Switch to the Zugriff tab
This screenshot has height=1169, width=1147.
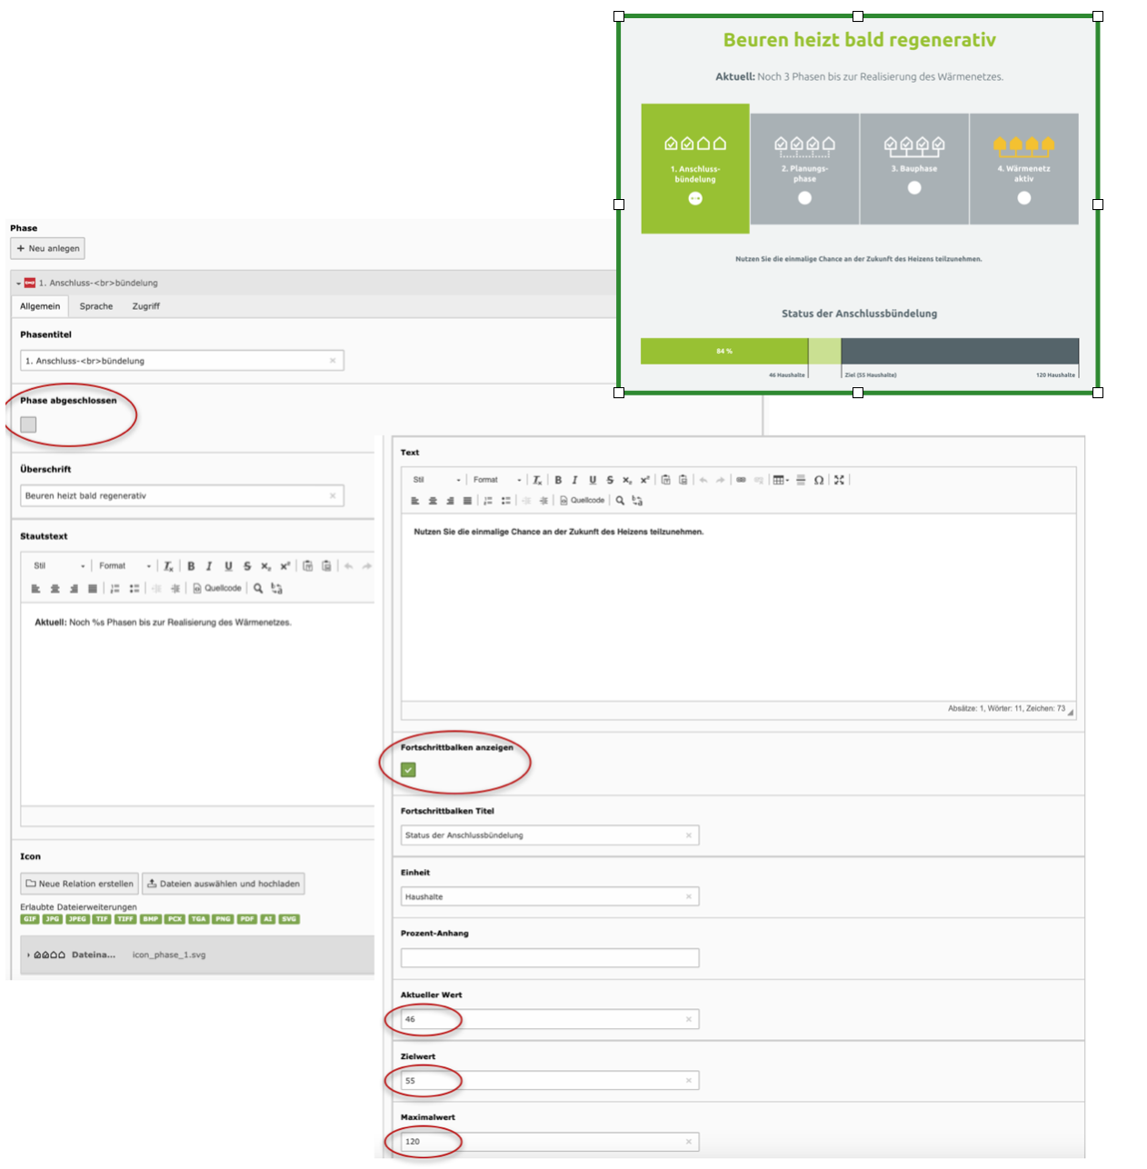click(x=145, y=306)
